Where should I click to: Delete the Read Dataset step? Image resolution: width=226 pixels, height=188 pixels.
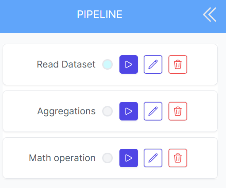178,64
